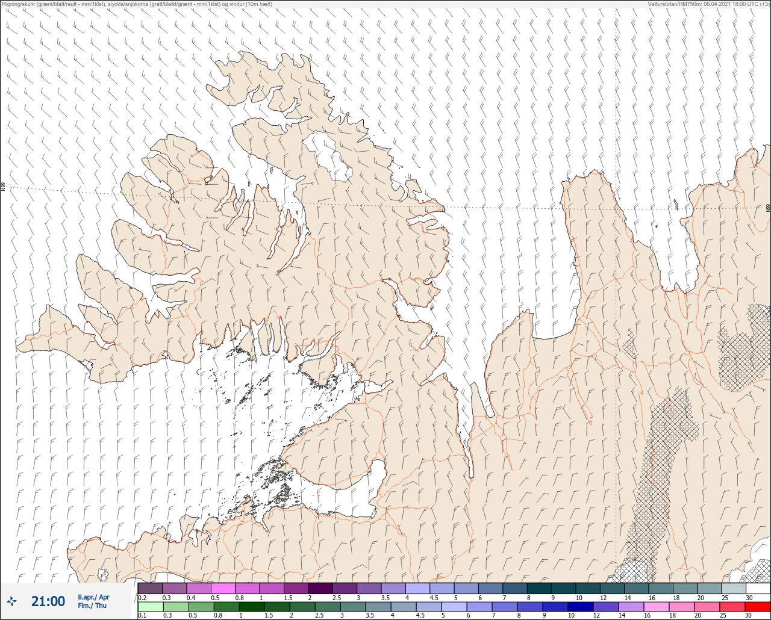Screen dimensions: 771x620
Task: Click the 'Fim./ Thu' weekday text
Action: pyautogui.click(x=92, y=606)
